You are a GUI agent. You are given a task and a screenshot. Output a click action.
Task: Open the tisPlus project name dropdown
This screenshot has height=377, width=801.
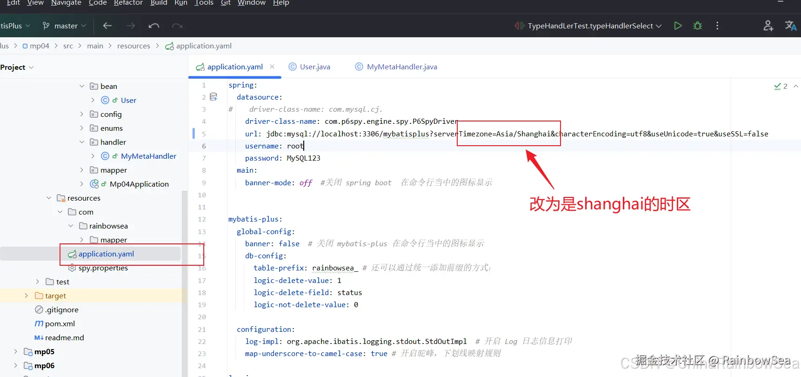(15, 26)
